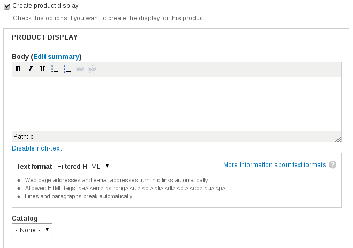The image size is (353, 248).
Task: Open the Text format dropdown
Action: pyautogui.click(x=83, y=166)
